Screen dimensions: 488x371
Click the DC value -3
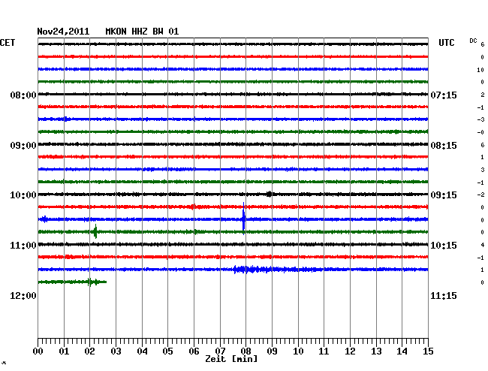point(480,119)
